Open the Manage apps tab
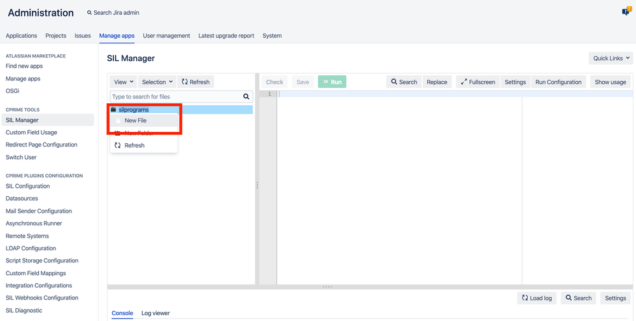Screen dimensions: 636x321 point(117,36)
